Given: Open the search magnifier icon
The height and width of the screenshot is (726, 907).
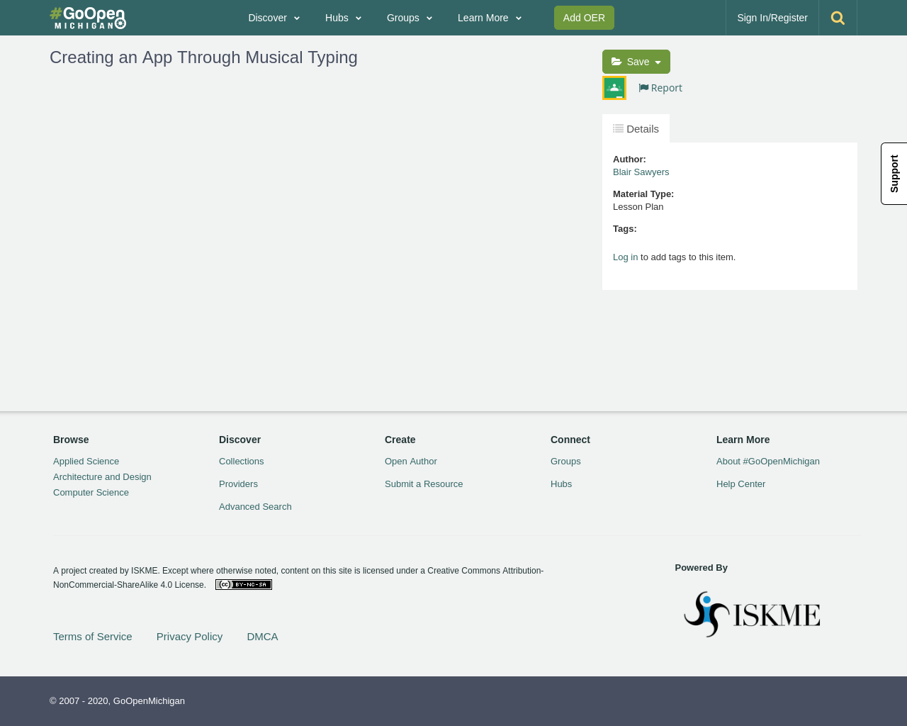Looking at the screenshot, I should [x=838, y=18].
